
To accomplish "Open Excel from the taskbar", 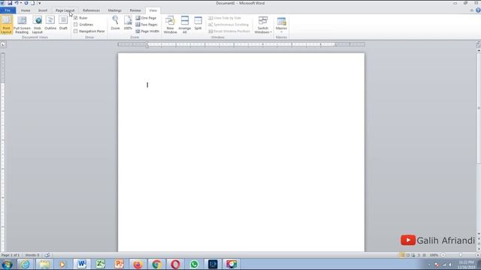I will (100, 264).
